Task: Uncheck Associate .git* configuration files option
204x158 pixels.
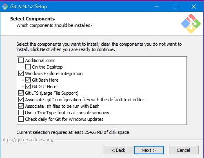Action: 21,100
